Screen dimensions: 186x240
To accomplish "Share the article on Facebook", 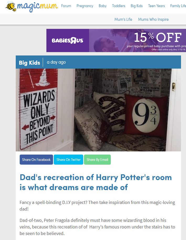I will (36, 160).
